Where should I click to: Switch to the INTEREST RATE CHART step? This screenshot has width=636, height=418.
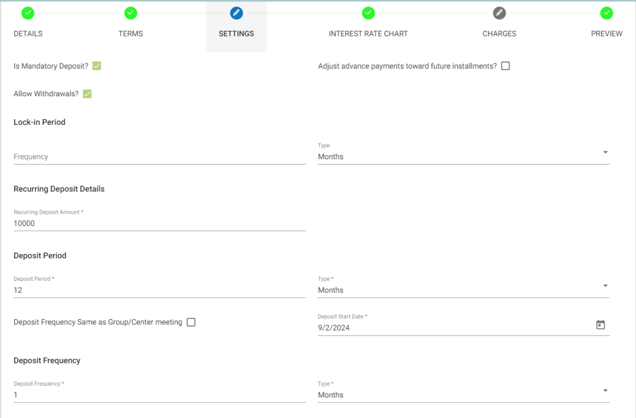(x=368, y=34)
